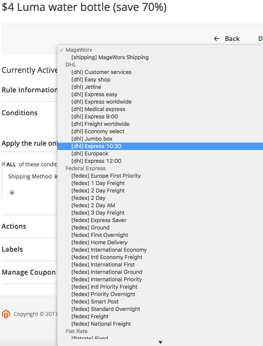
Task: Click the Shipping Method condition label
Action: coord(30,177)
